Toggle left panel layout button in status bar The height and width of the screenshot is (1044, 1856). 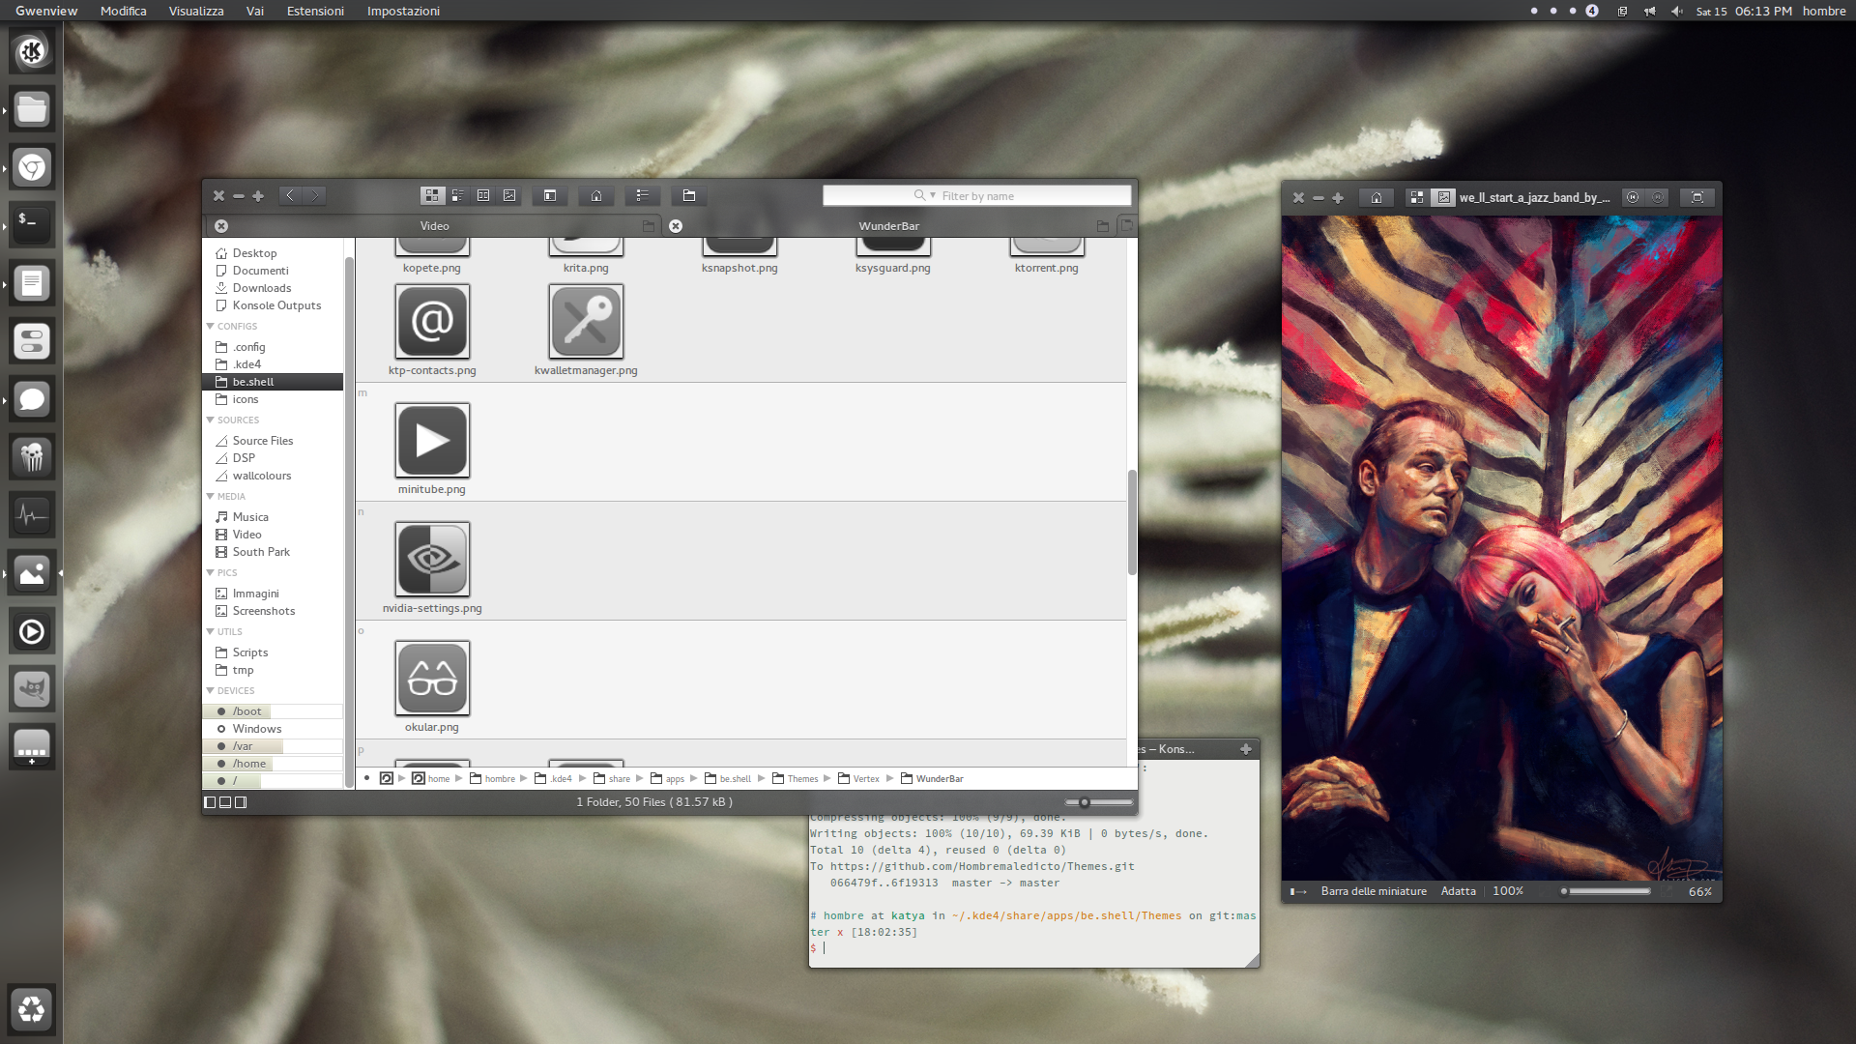click(210, 802)
